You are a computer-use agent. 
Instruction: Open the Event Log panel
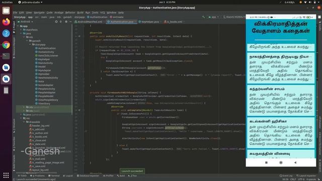tap(286, 175)
